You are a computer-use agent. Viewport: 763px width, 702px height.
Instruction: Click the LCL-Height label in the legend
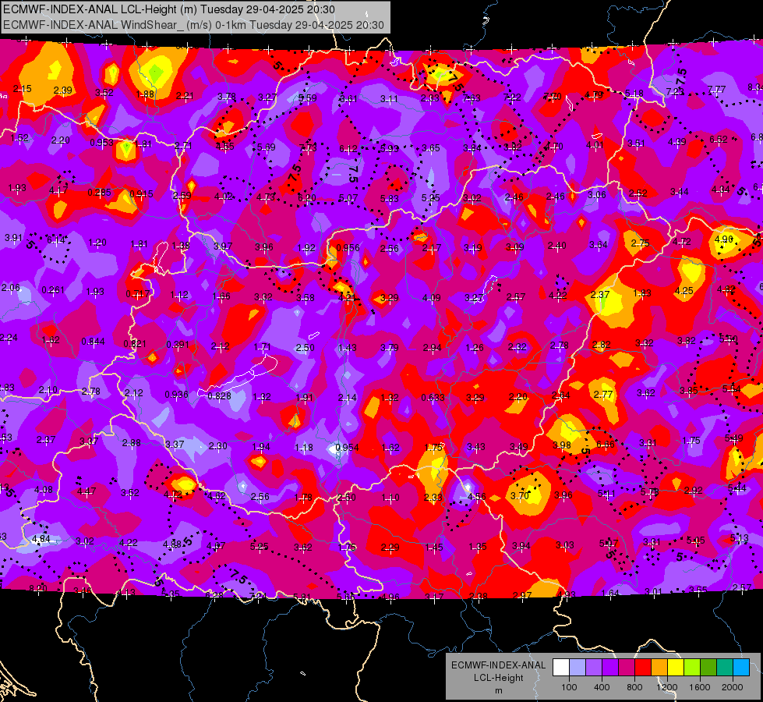pos(498,678)
